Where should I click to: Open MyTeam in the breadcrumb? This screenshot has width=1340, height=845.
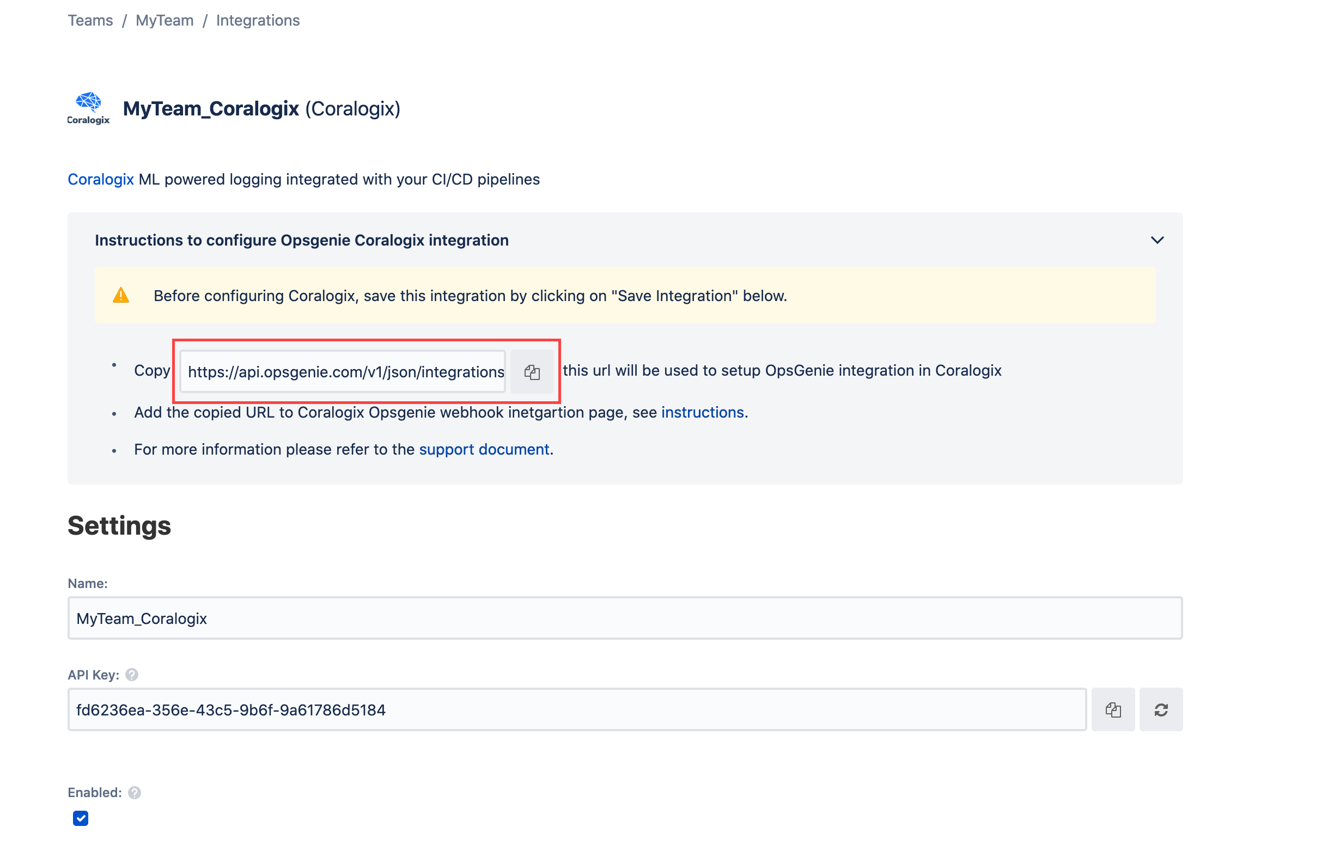click(x=165, y=21)
